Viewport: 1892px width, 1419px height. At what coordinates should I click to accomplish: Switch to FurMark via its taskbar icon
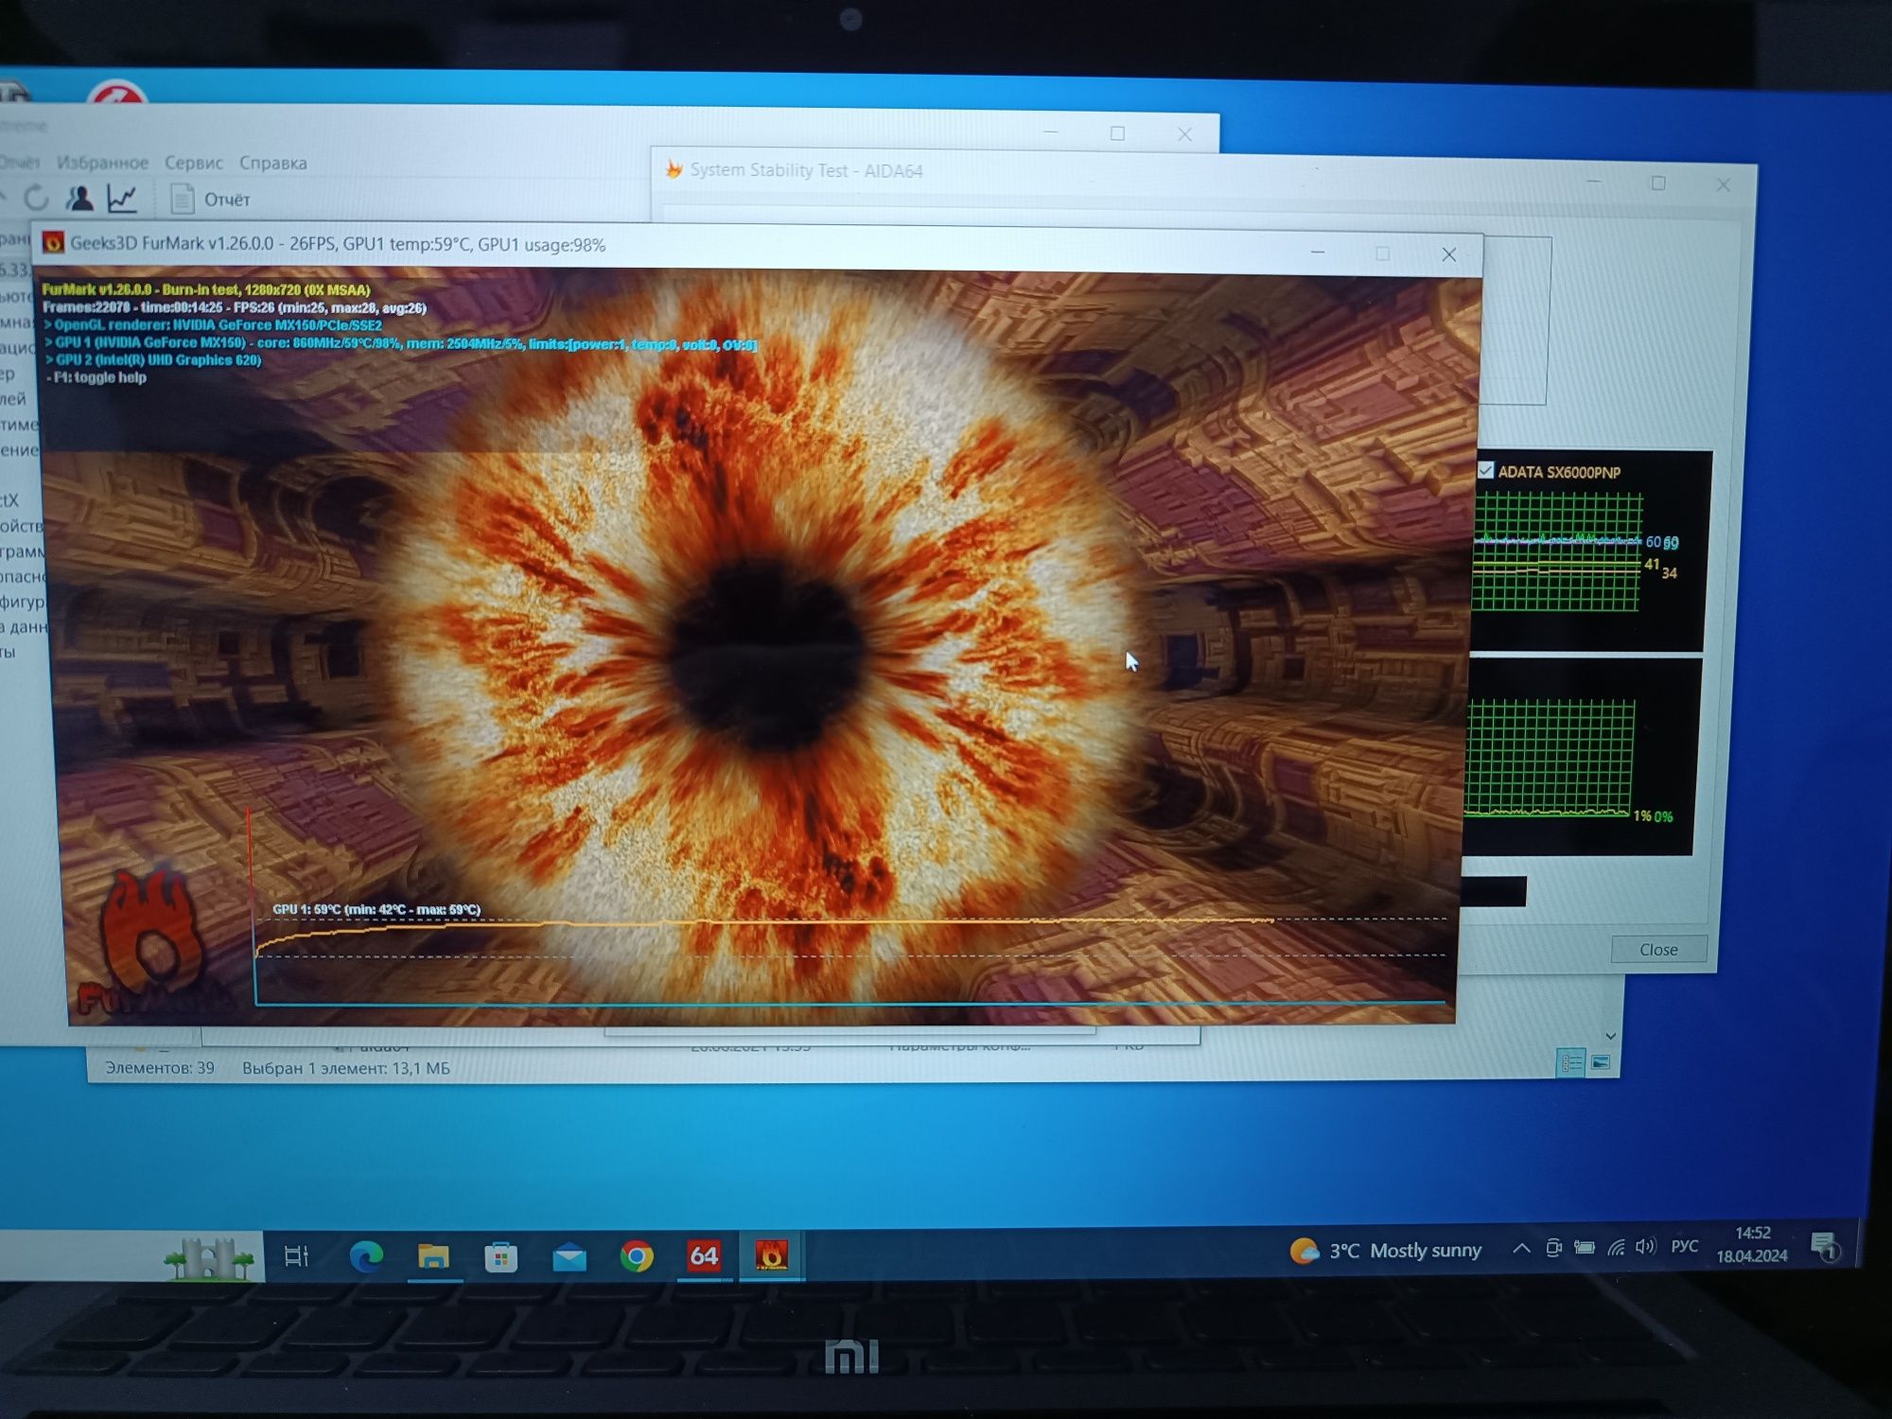point(772,1255)
